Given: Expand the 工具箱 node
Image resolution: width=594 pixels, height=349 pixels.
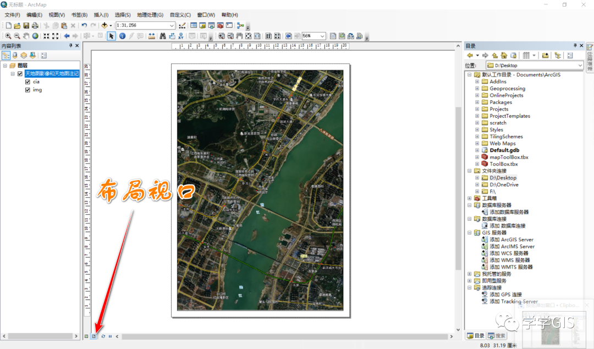Looking at the screenshot, I should 469,198.
